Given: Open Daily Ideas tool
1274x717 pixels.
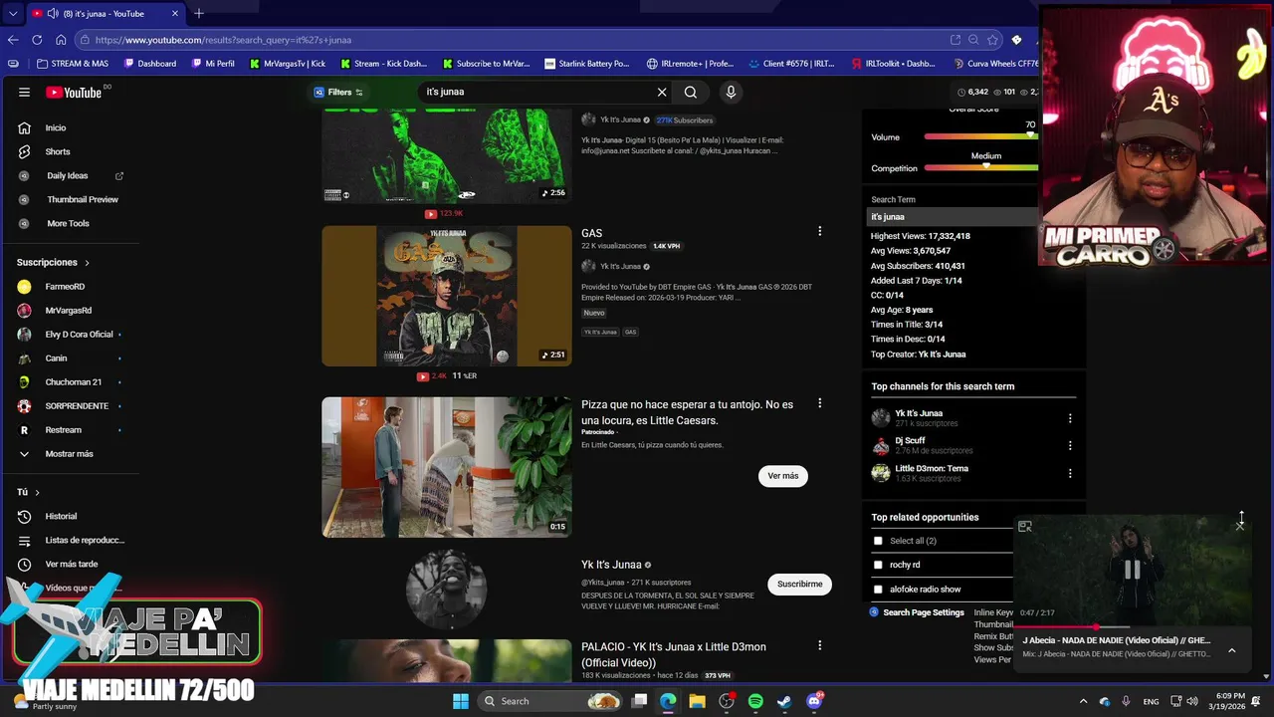Looking at the screenshot, I should pos(70,175).
